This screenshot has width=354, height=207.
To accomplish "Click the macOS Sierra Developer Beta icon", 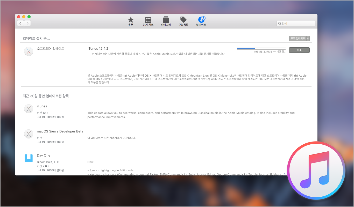I will 29,134.
